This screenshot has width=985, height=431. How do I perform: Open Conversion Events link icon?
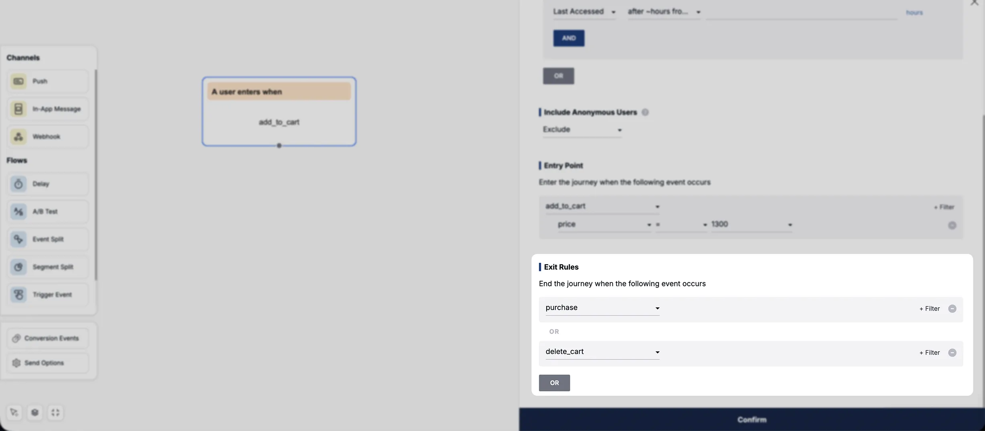pos(16,338)
